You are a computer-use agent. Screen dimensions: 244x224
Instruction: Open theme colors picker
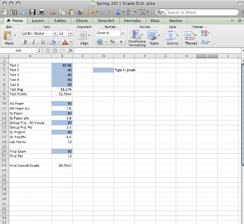tap(205, 33)
